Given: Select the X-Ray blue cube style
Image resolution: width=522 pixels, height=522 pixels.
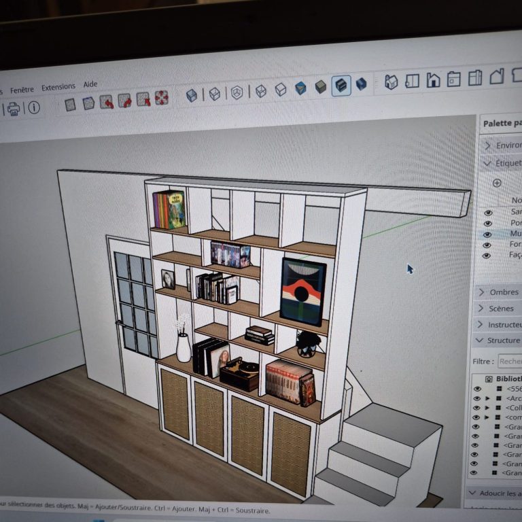Looking at the screenshot, I should coord(192,96).
